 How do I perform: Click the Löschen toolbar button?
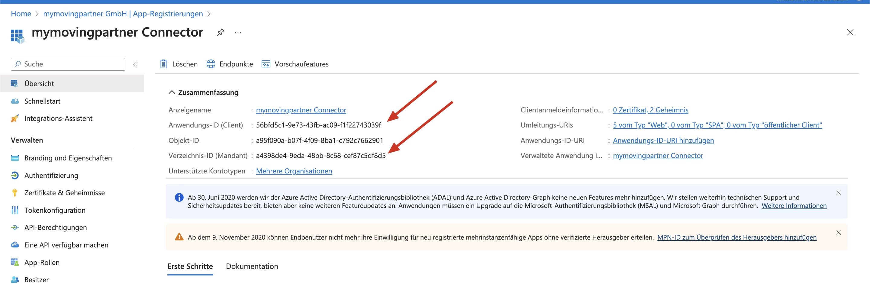(x=179, y=64)
